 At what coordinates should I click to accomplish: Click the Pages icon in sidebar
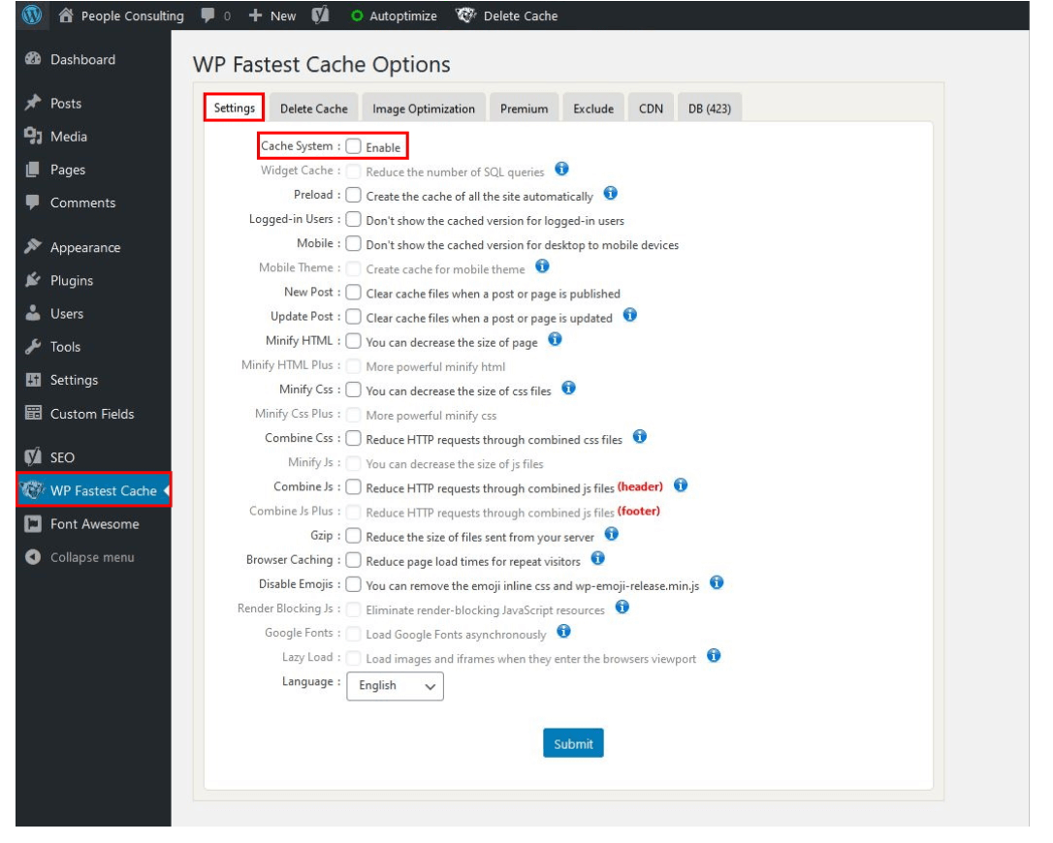pos(33,170)
